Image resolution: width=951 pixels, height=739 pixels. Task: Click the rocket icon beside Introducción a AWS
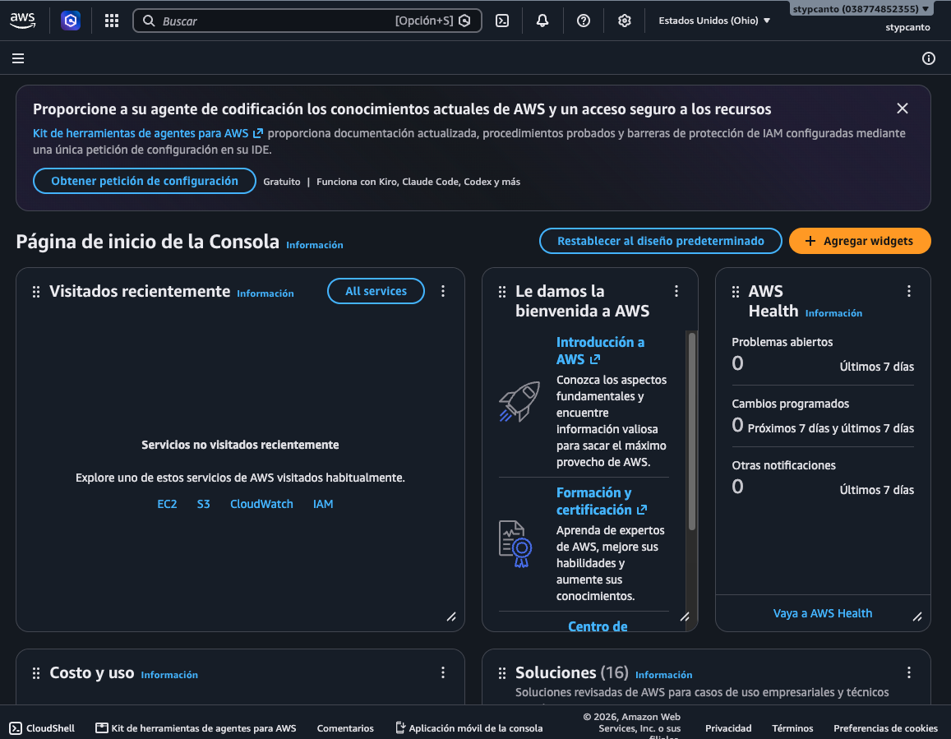(519, 402)
